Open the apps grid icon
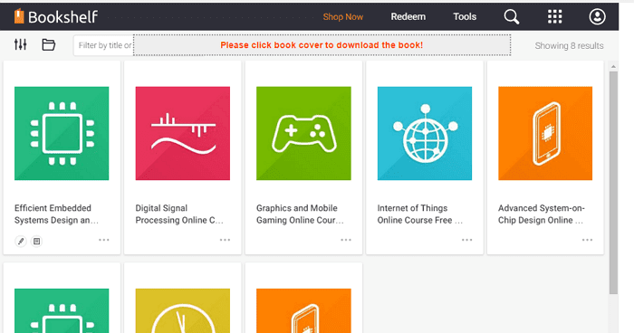The height and width of the screenshot is (333, 634). (x=554, y=16)
